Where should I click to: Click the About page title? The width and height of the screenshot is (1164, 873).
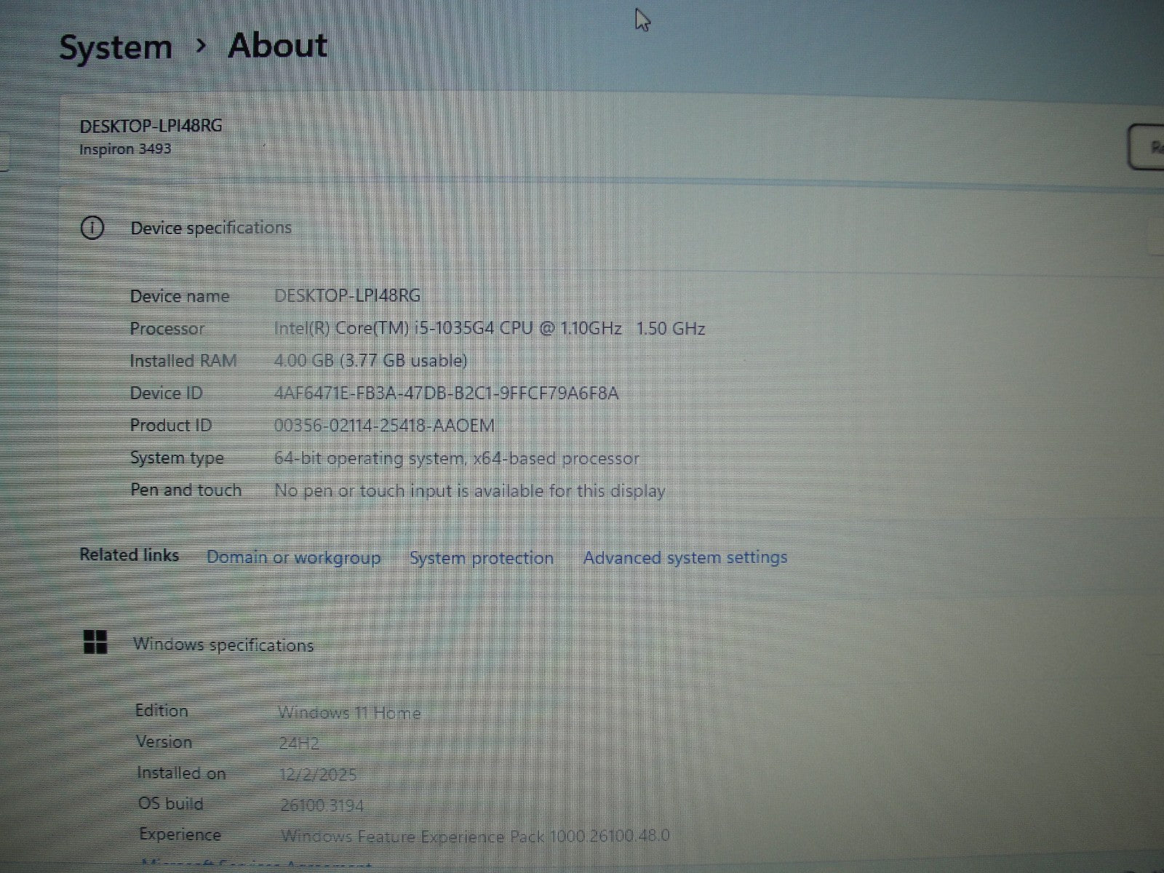[277, 46]
